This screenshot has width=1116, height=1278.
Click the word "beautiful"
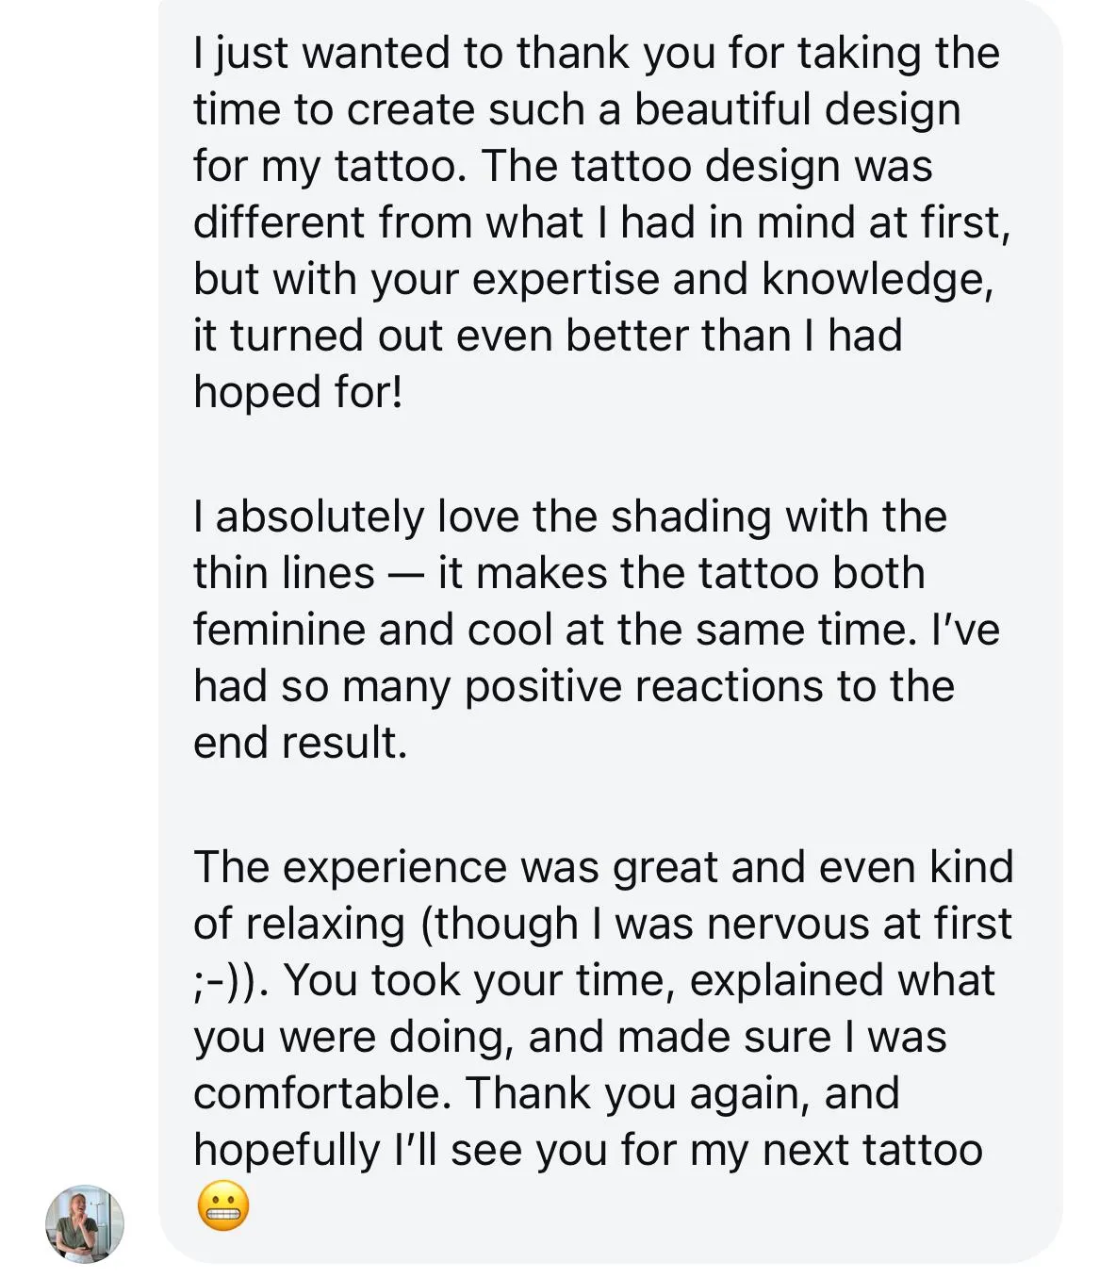pyautogui.click(x=708, y=109)
